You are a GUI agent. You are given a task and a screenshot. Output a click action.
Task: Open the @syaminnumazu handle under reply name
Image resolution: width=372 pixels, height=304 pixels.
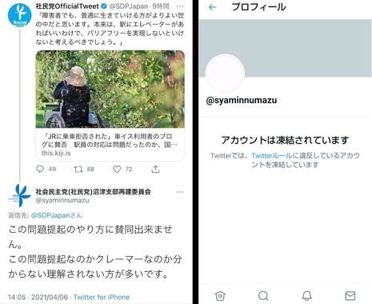coord(62,200)
